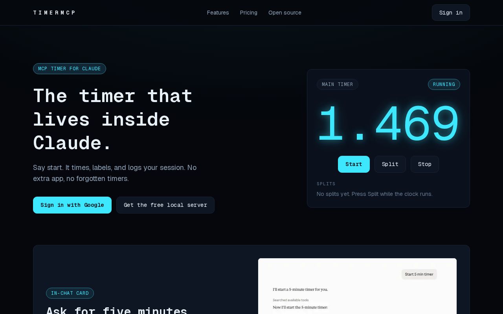Stop the main timer
This screenshot has height=314, width=503.
point(425,164)
